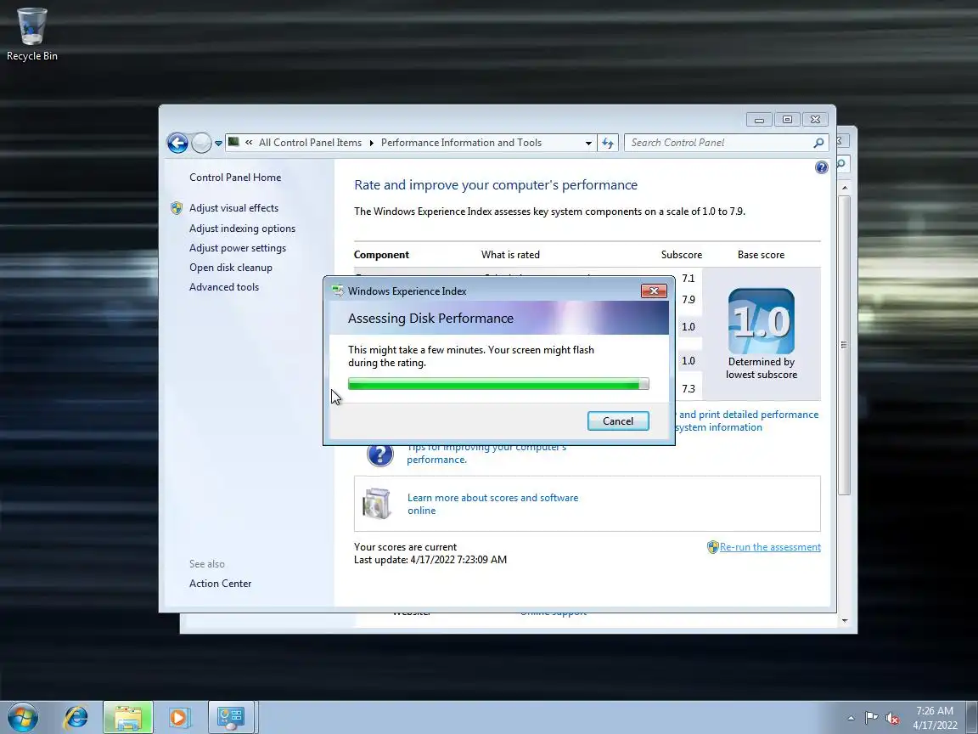Maximize the Performance Information window
Screen dimensions: 978x734
787,119
